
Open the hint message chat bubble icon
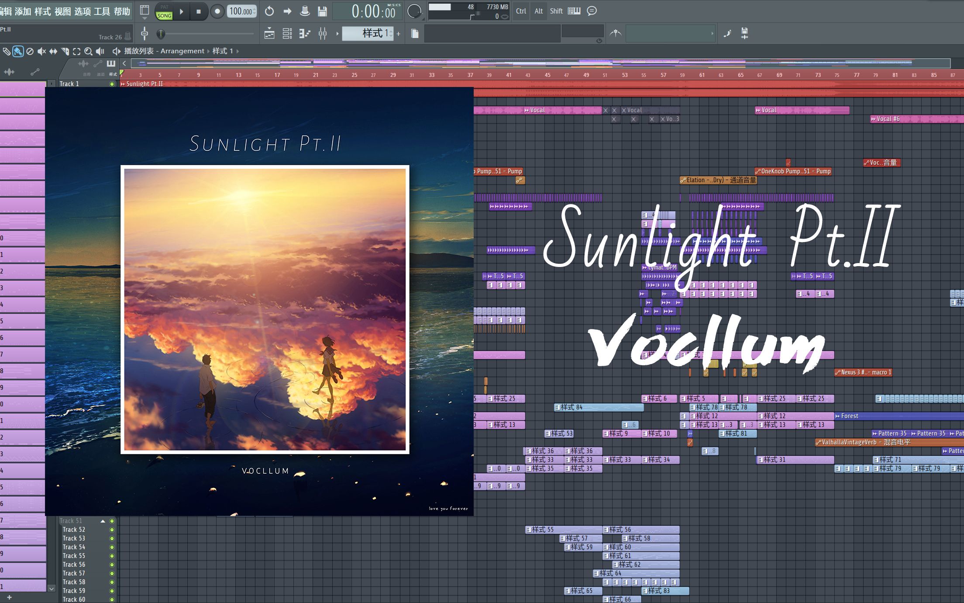coord(592,11)
